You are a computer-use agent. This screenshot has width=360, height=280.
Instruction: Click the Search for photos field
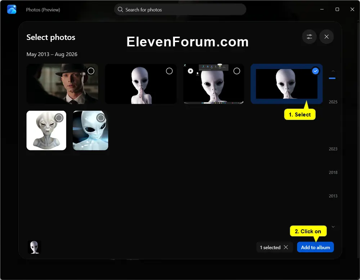(180, 10)
